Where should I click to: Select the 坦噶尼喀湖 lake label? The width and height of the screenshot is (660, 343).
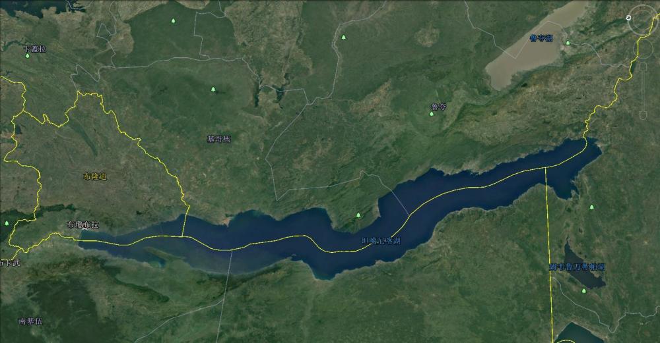coord(381,240)
